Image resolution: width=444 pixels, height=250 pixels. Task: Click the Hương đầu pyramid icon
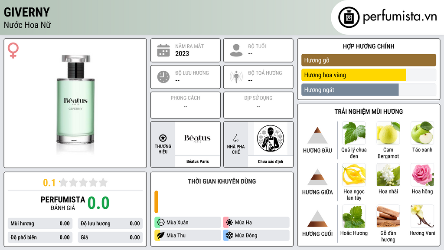pyautogui.click(x=317, y=135)
